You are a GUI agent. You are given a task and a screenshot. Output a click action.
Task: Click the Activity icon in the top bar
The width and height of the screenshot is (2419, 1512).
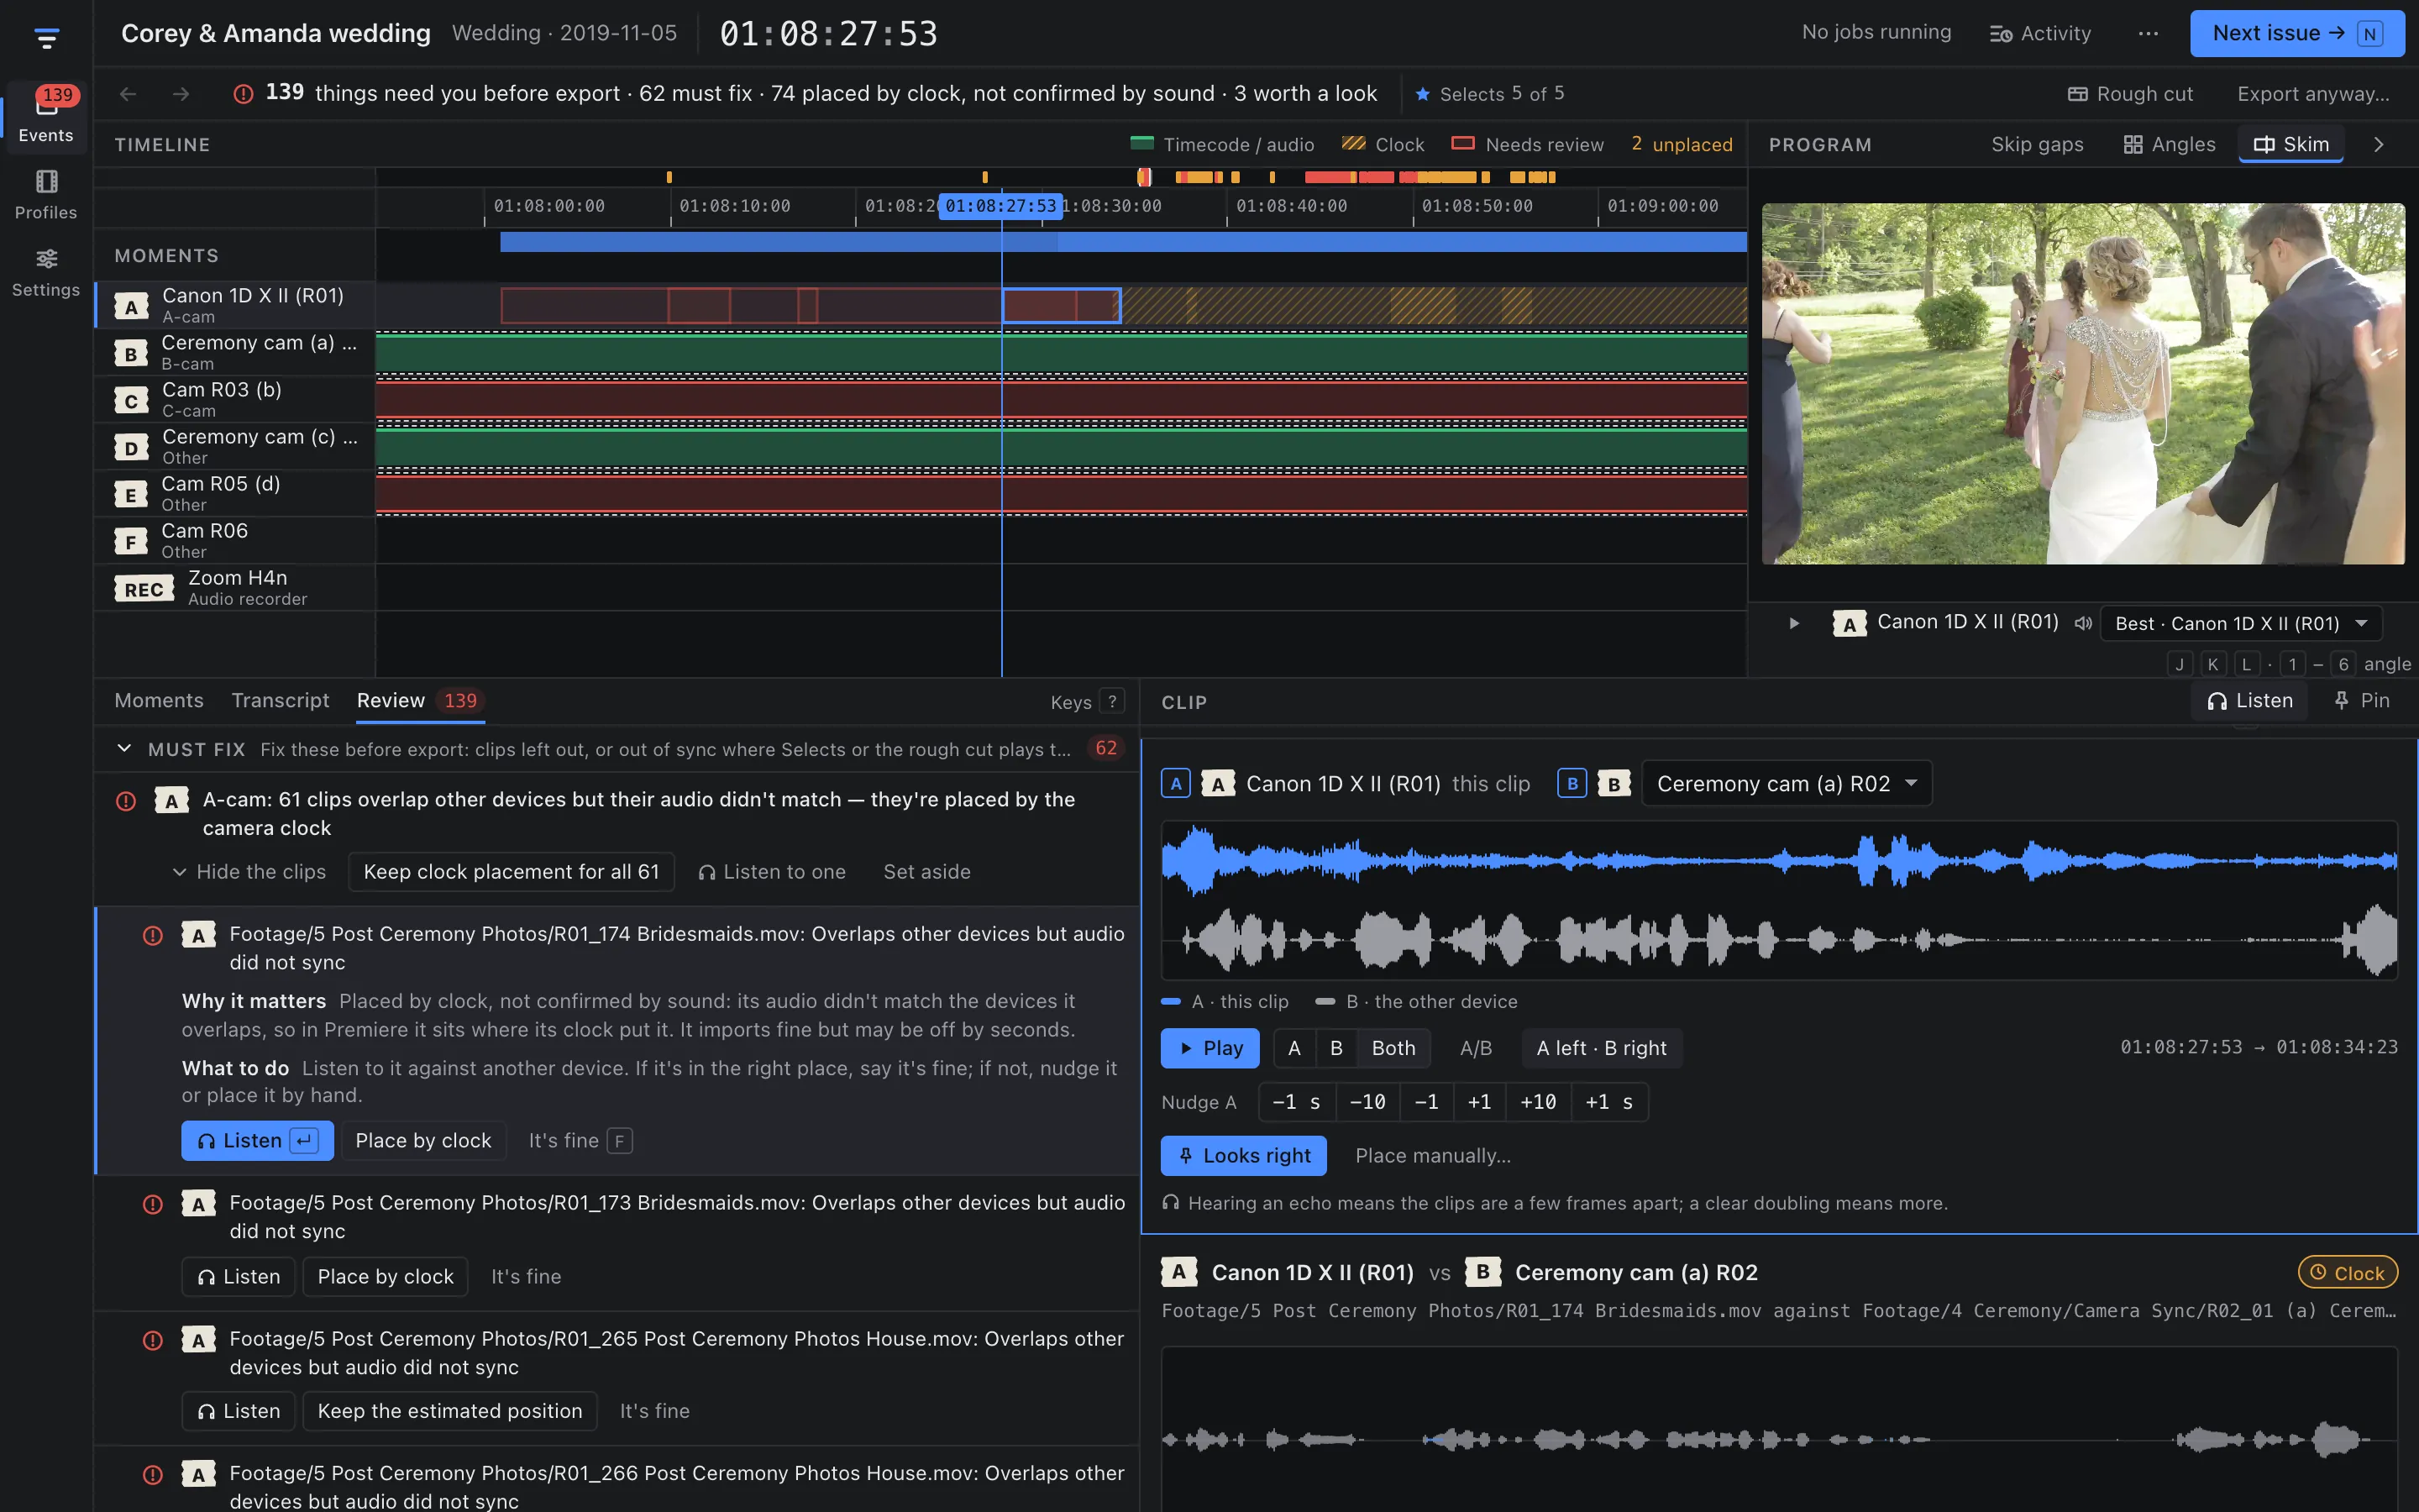click(x=2000, y=34)
